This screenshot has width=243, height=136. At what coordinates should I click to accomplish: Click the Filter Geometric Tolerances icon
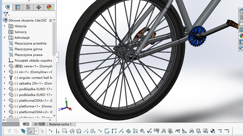156,131
